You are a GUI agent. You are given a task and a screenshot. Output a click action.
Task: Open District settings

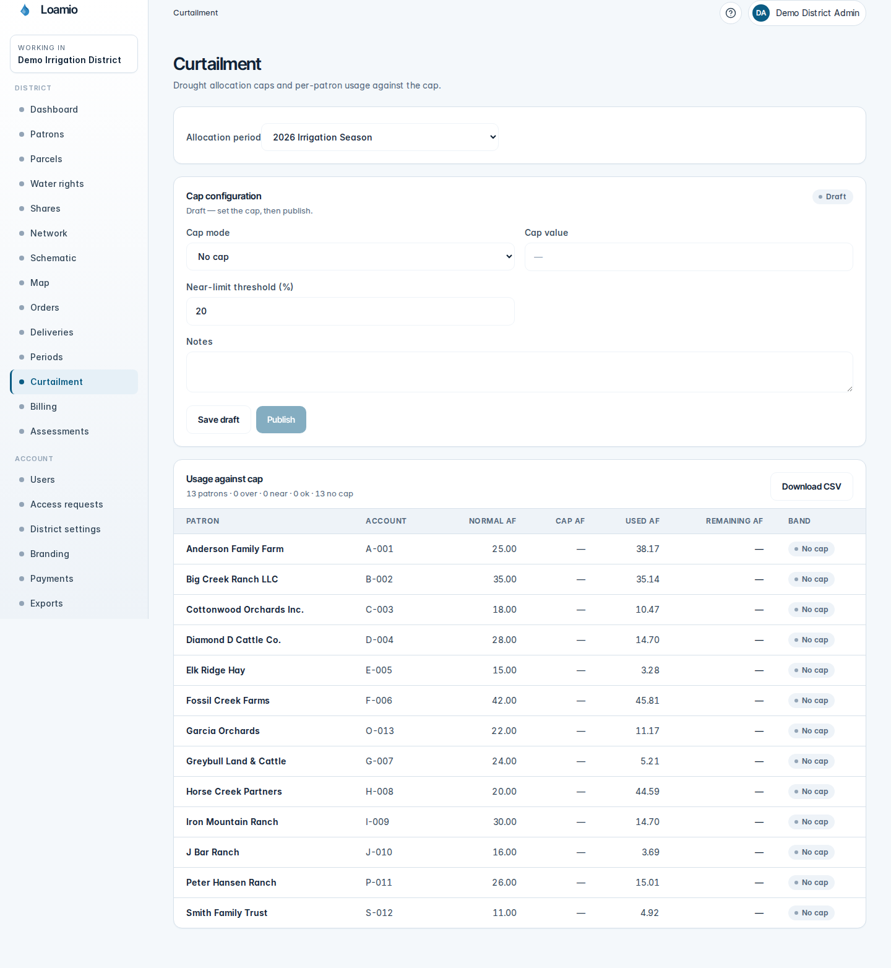pos(74,529)
